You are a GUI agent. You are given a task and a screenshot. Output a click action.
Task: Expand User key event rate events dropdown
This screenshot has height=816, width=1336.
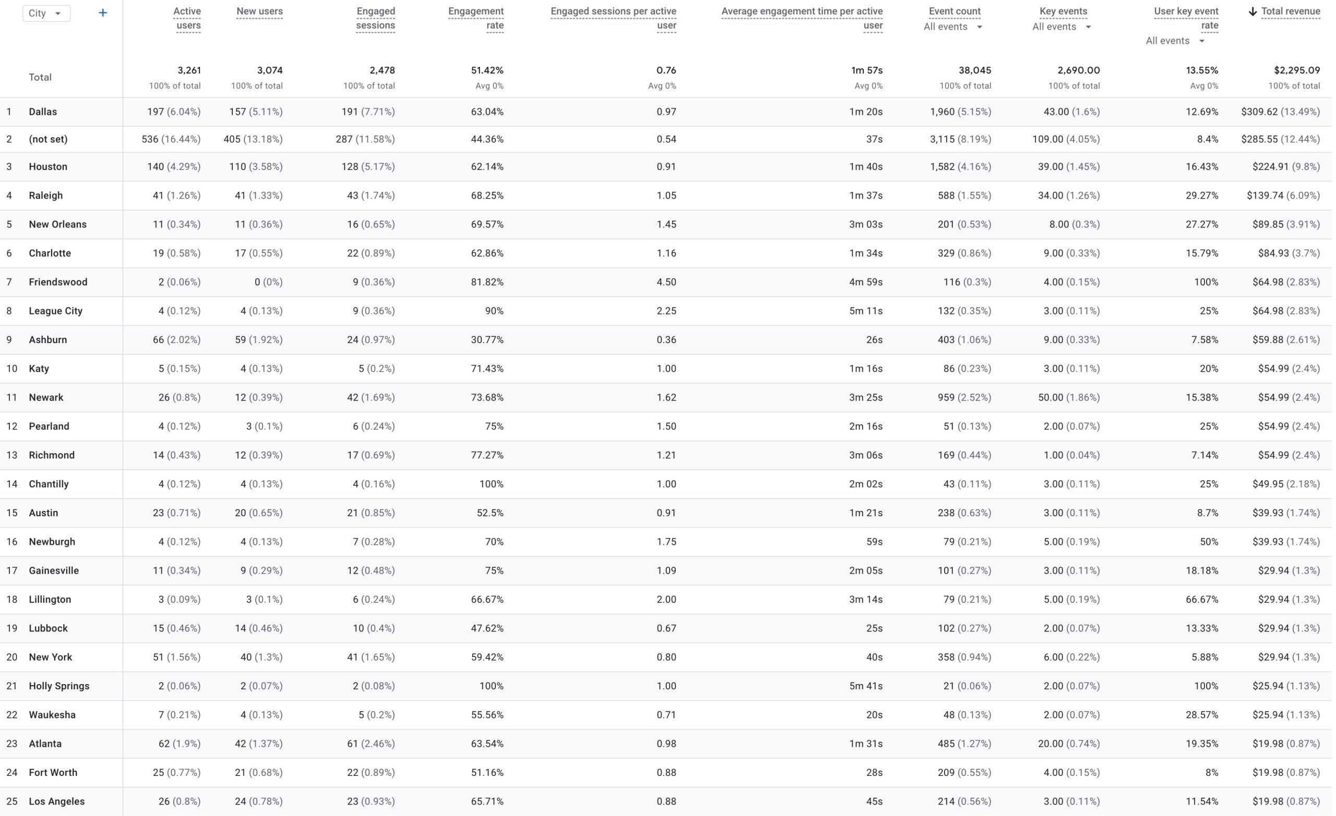1175,41
